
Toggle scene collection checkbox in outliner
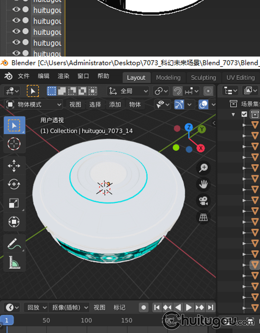point(244,114)
